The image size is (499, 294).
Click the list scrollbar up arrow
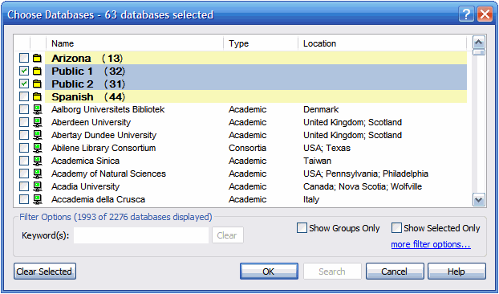479,42
